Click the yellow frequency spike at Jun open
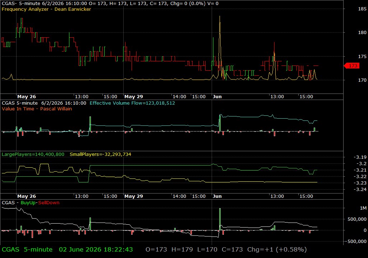The height and width of the screenshot is (258, 368). pos(220,47)
